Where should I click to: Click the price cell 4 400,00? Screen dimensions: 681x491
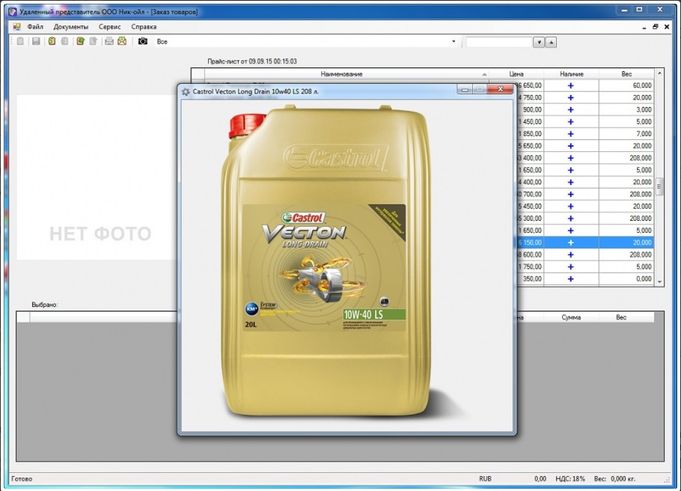529,182
